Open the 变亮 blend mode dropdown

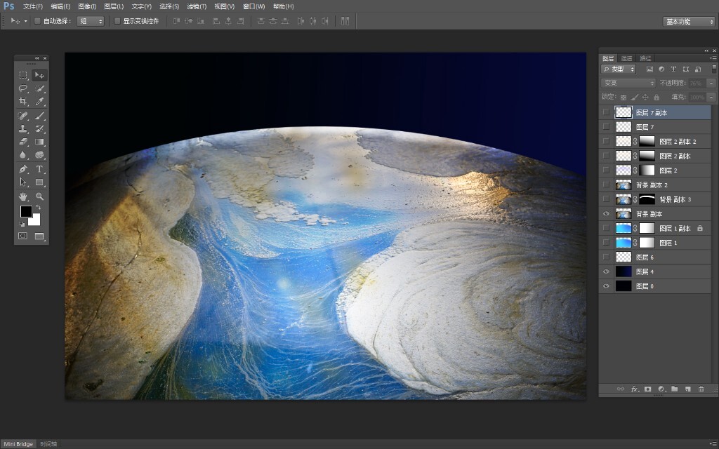628,83
